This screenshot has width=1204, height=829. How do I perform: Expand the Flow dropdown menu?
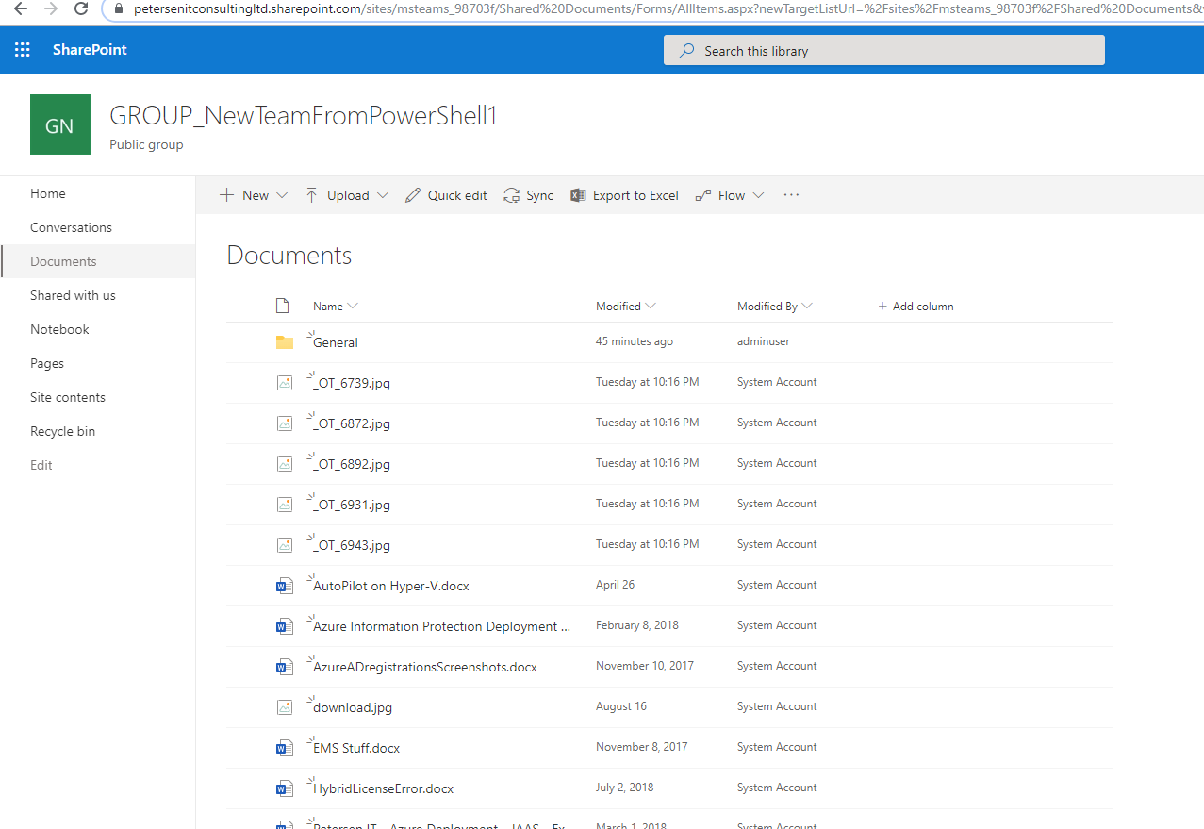pyautogui.click(x=758, y=195)
